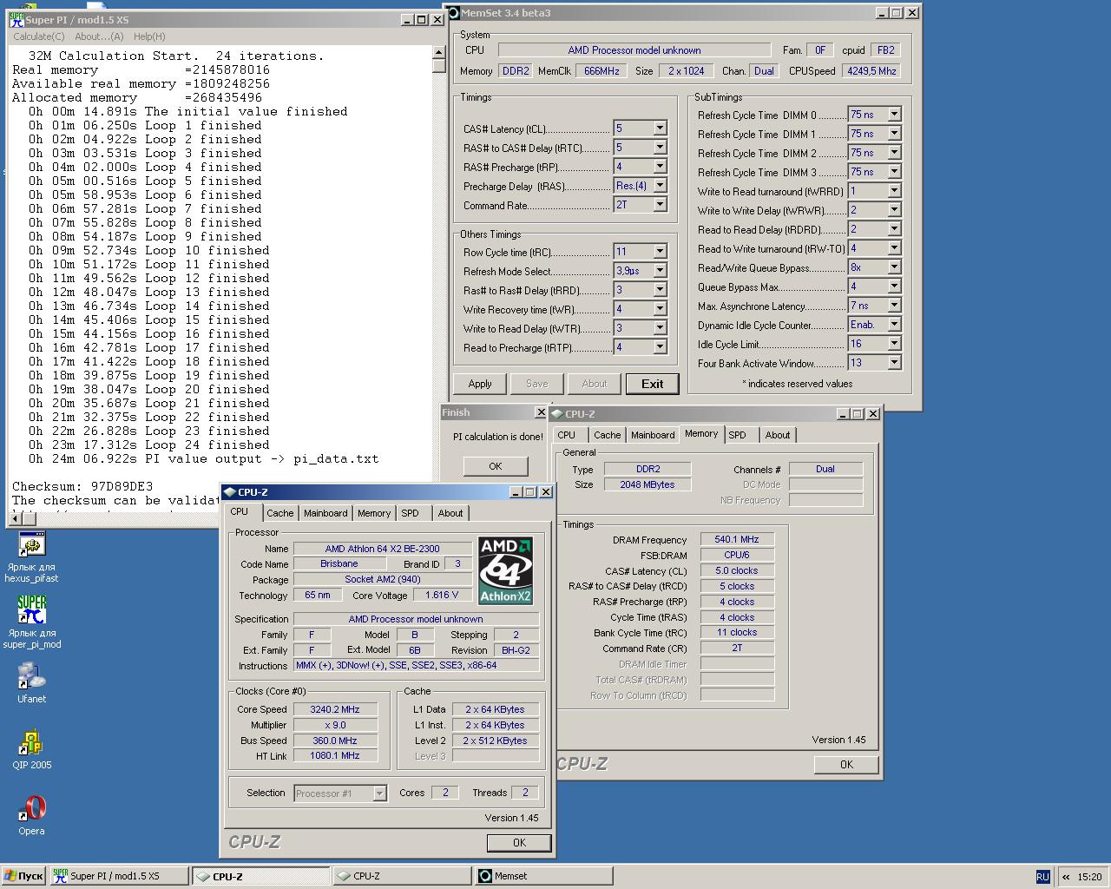Switch to Mainboard tab in front CPU-Z
The image size is (1111, 889).
pos(325,513)
